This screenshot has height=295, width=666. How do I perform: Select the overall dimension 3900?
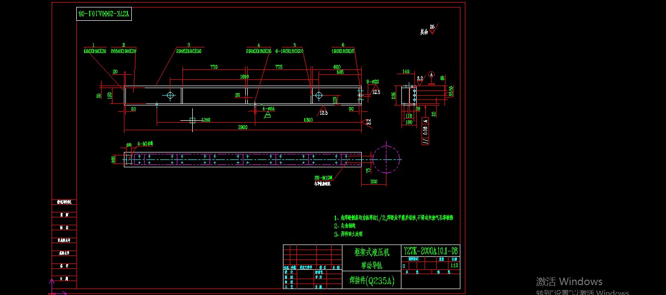[x=242, y=128]
